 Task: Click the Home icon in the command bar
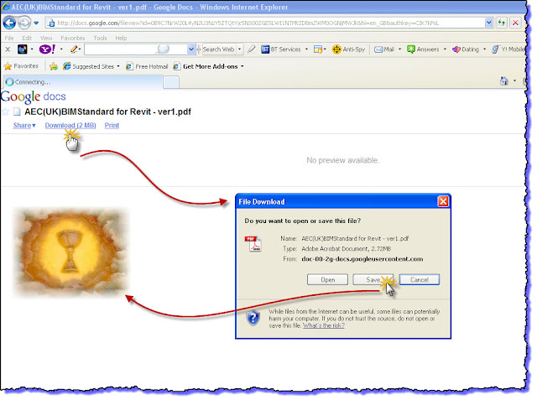503,81
